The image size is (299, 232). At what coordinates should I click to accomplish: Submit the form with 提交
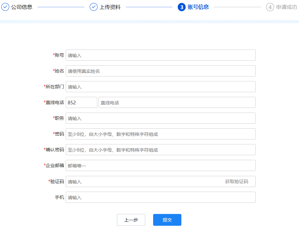[x=167, y=220]
